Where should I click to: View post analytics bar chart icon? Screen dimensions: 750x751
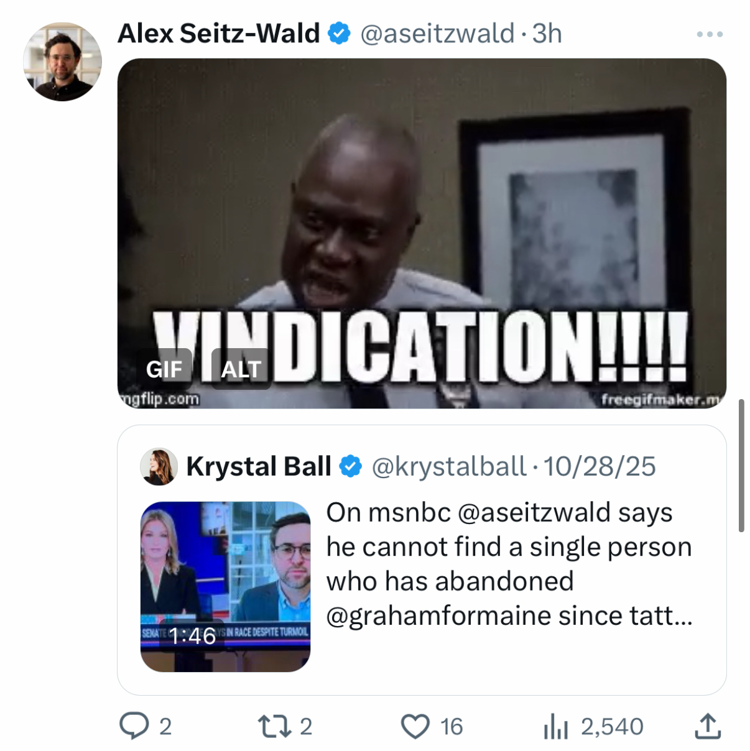tap(556, 726)
